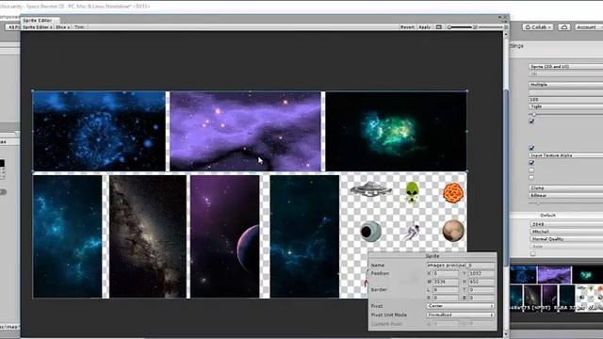Toggle the checked checkbox just below Input Texture Alpha
This screenshot has height=339, width=603.
pyautogui.click(x=531, y=163)
